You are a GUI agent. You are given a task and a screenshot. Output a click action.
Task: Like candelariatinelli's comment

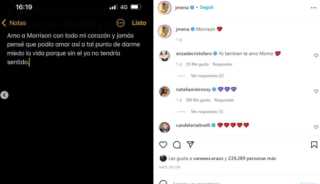coord(316,127)
